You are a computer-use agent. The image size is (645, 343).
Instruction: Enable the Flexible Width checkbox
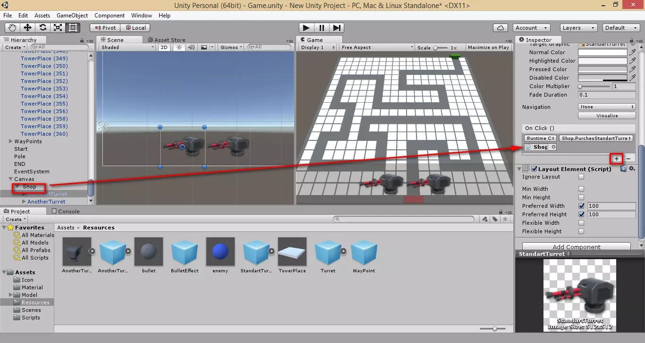581,223
